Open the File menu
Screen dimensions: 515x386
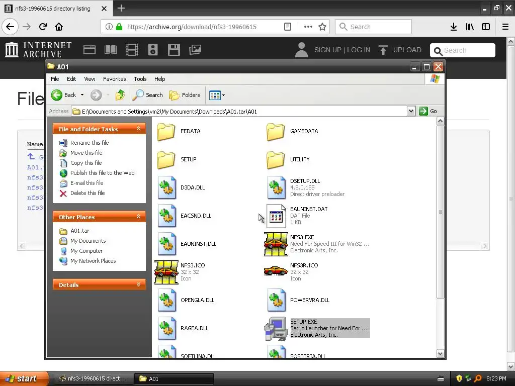55,79
